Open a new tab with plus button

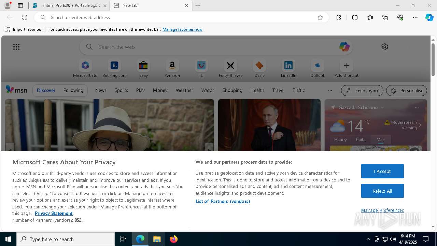pos(198,5)
